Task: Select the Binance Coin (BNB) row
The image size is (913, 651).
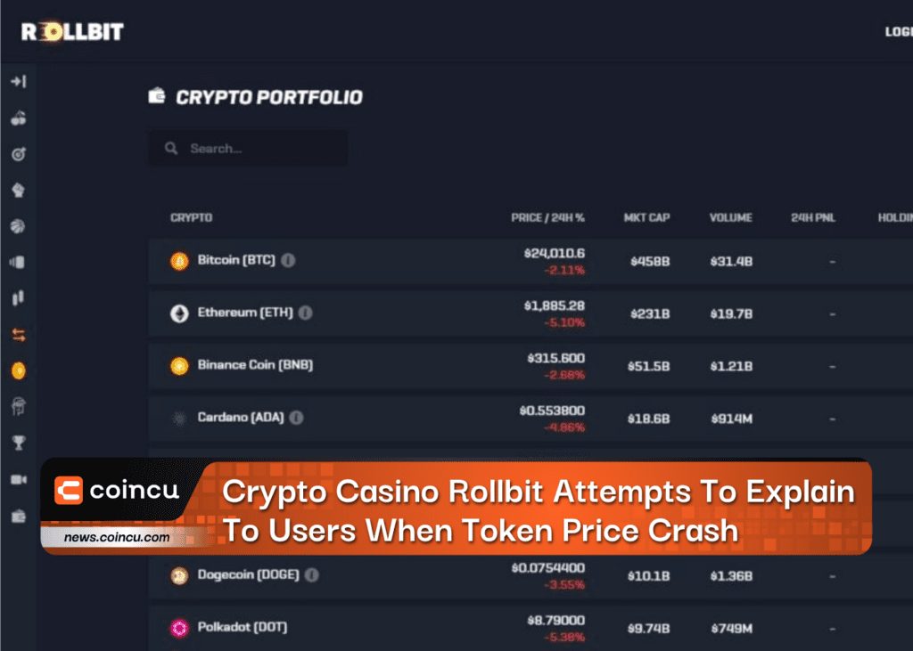Action: pyautogui.click(x=255, y=365)
